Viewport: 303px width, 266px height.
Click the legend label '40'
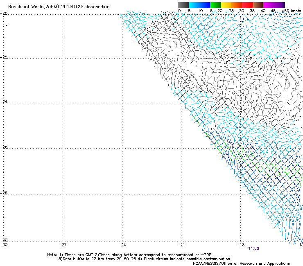[x=263, y=11]
